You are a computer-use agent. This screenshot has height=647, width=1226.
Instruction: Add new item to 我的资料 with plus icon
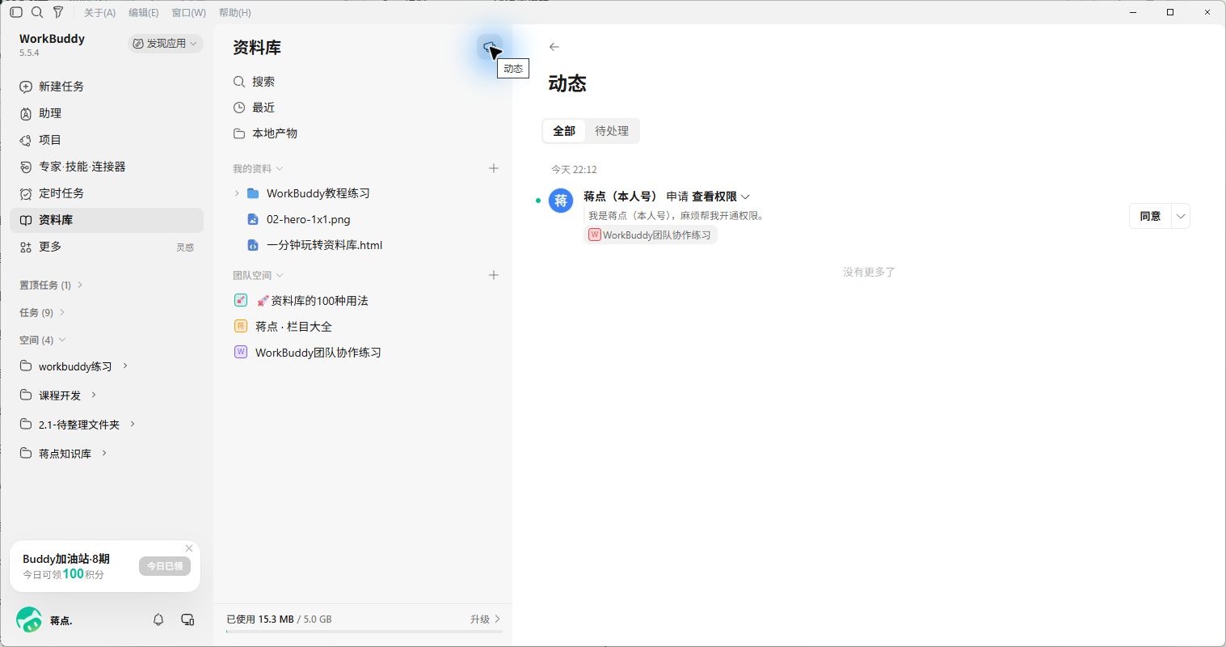[494, 168]
